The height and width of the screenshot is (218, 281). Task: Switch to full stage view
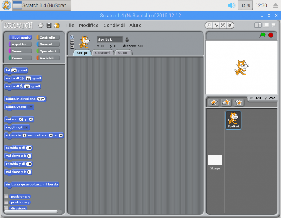[266, 25]
